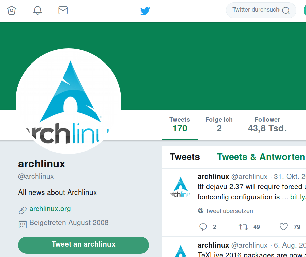Click the Tweet an archlinux button
Screen dimensions: 306x257
click(x=84, y=245)
